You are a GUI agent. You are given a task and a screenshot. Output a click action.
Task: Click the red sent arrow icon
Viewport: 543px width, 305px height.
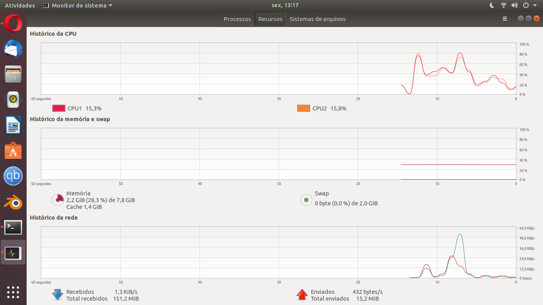pos(302,295)
